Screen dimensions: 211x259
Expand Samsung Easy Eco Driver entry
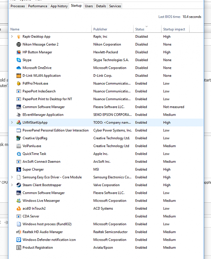pos(12,177)
